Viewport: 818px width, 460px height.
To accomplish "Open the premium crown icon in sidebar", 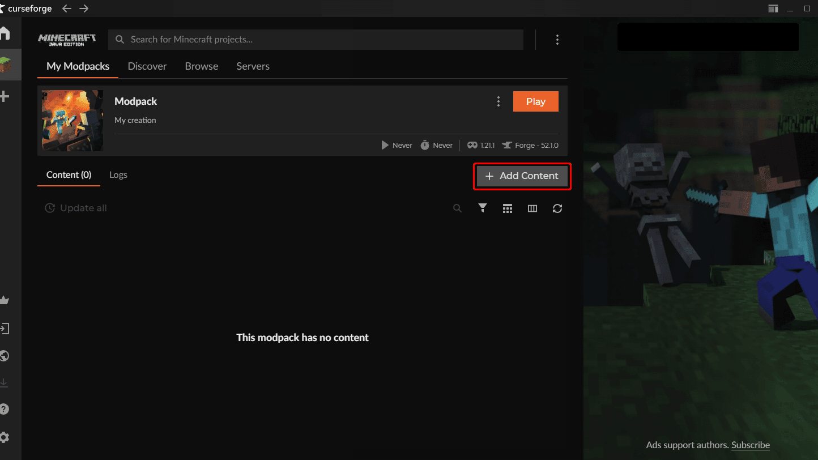I will pos(5,300).
